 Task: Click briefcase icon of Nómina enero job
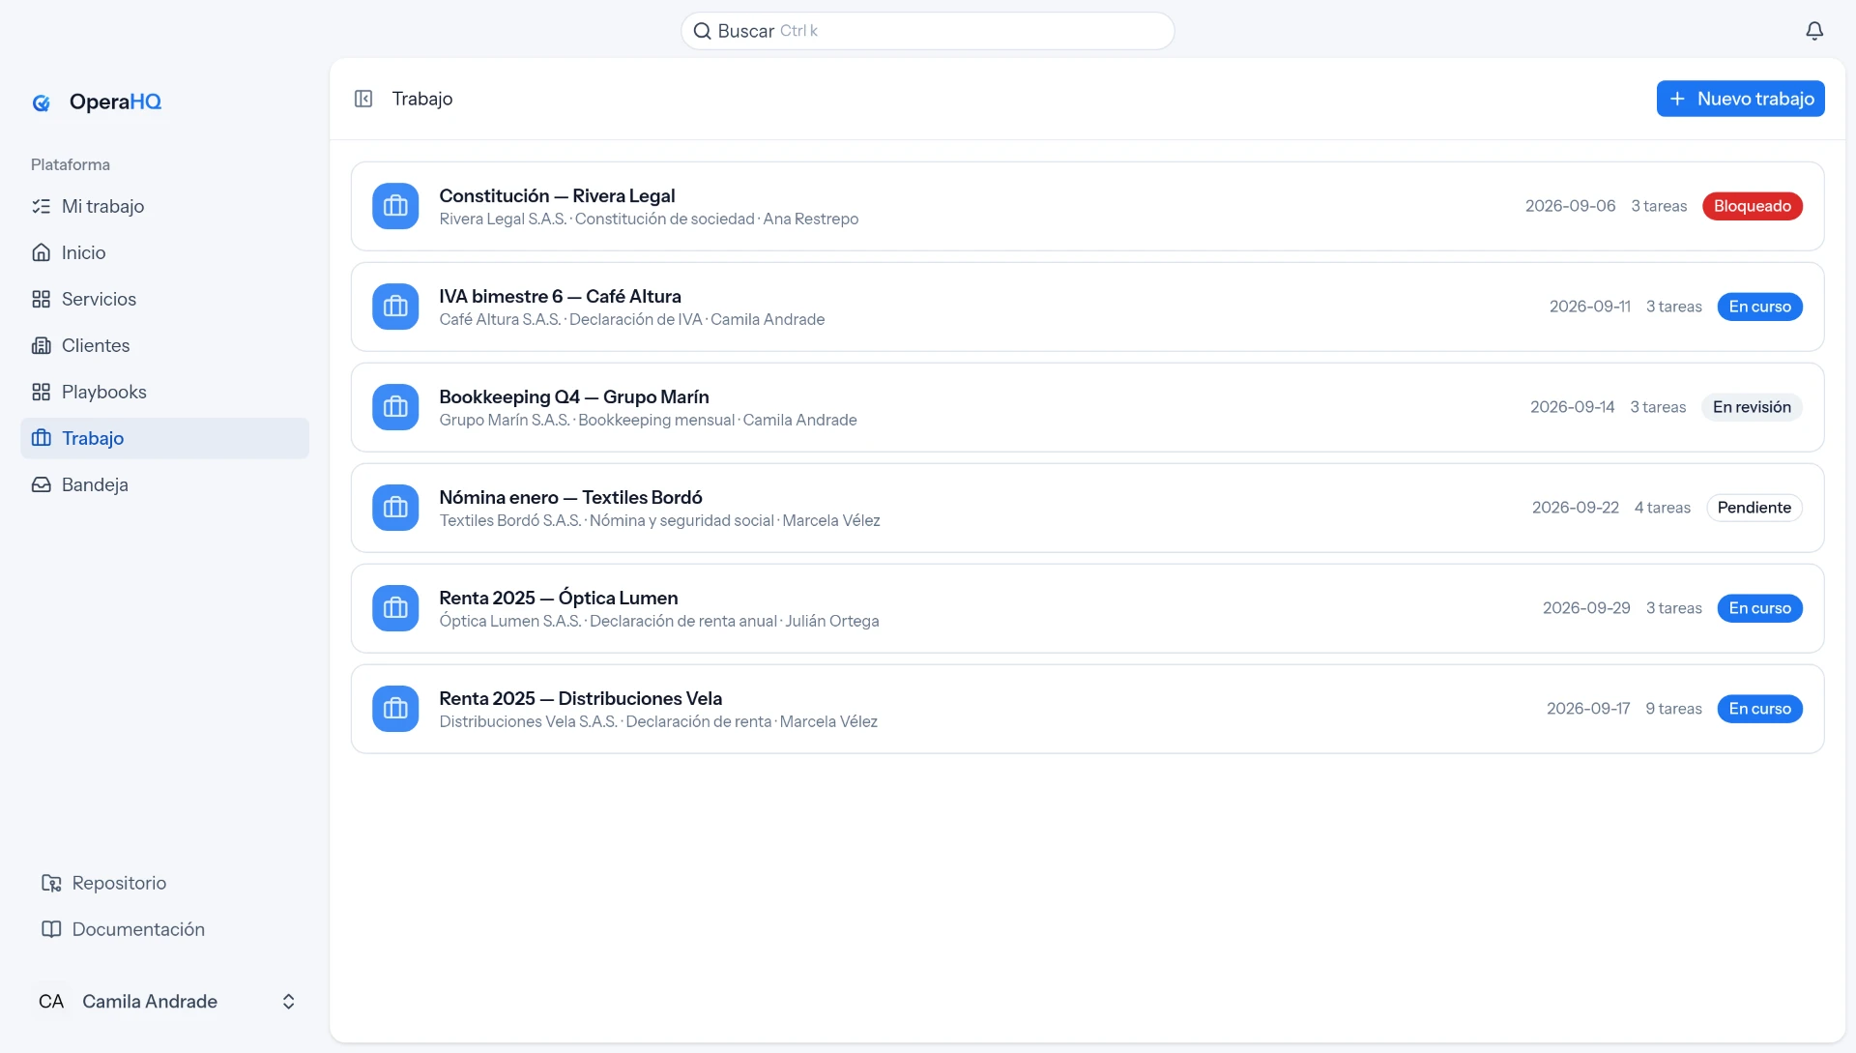click(395, 508)
